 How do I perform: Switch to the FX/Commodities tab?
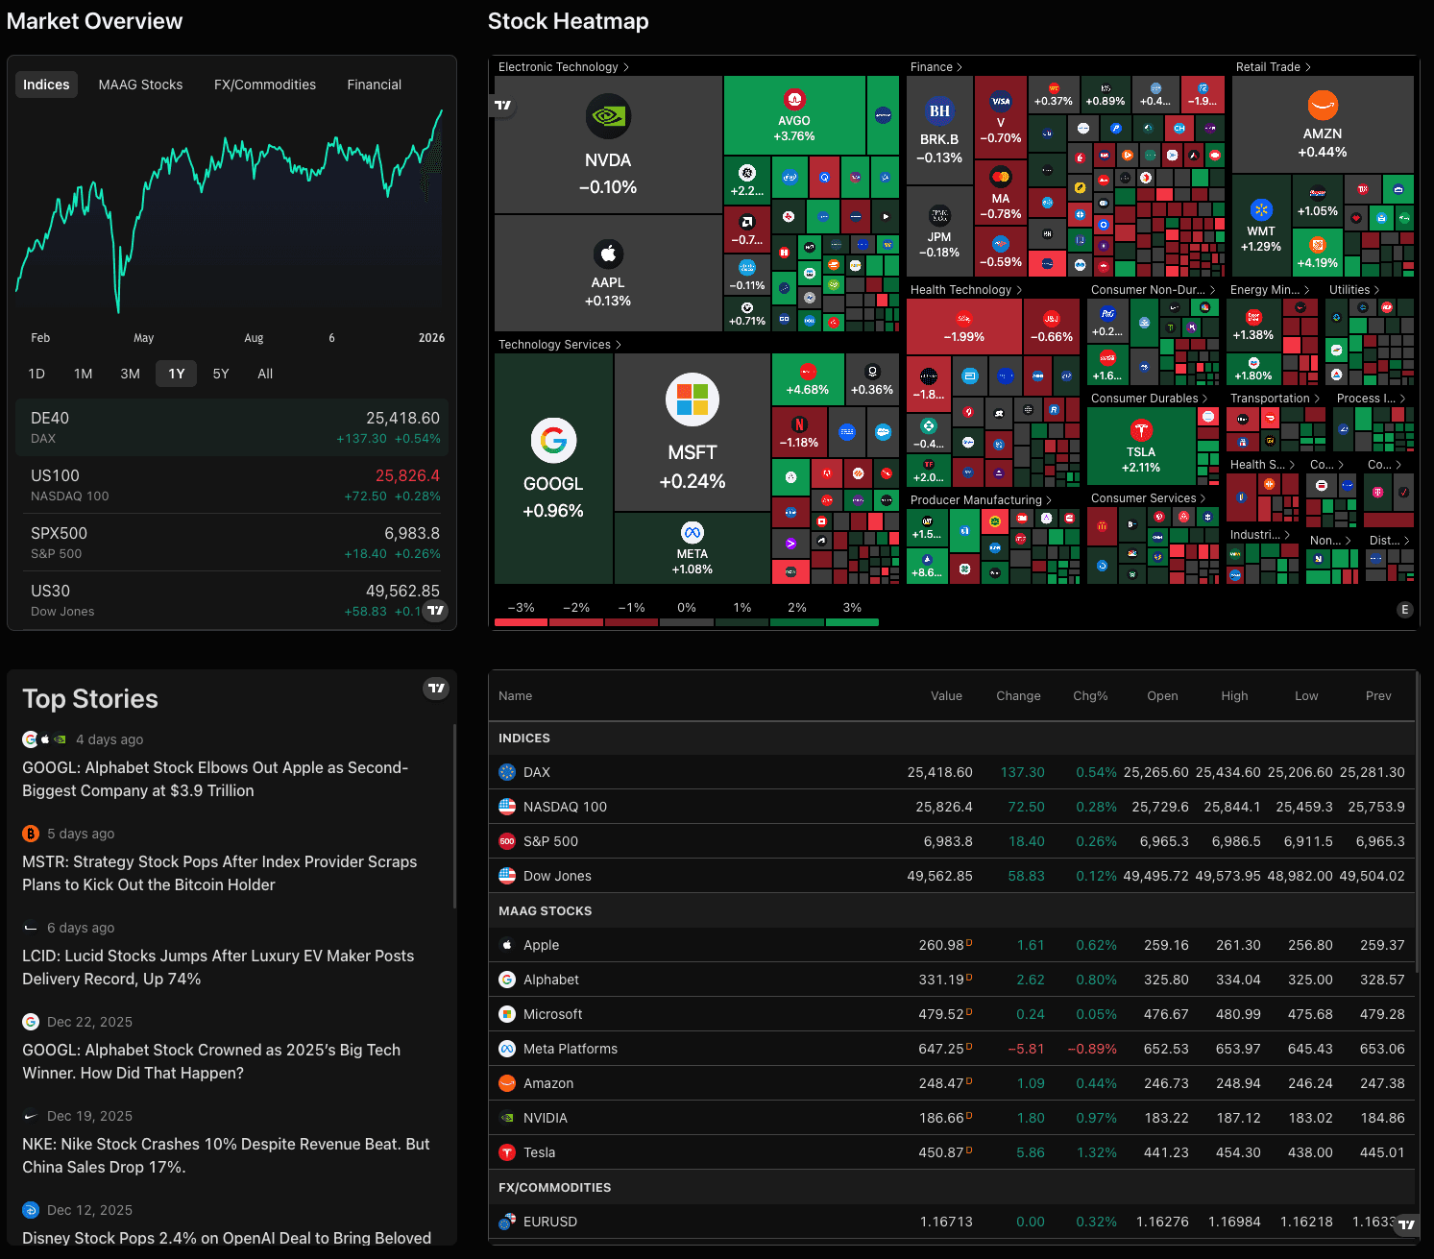coord(265,85)
